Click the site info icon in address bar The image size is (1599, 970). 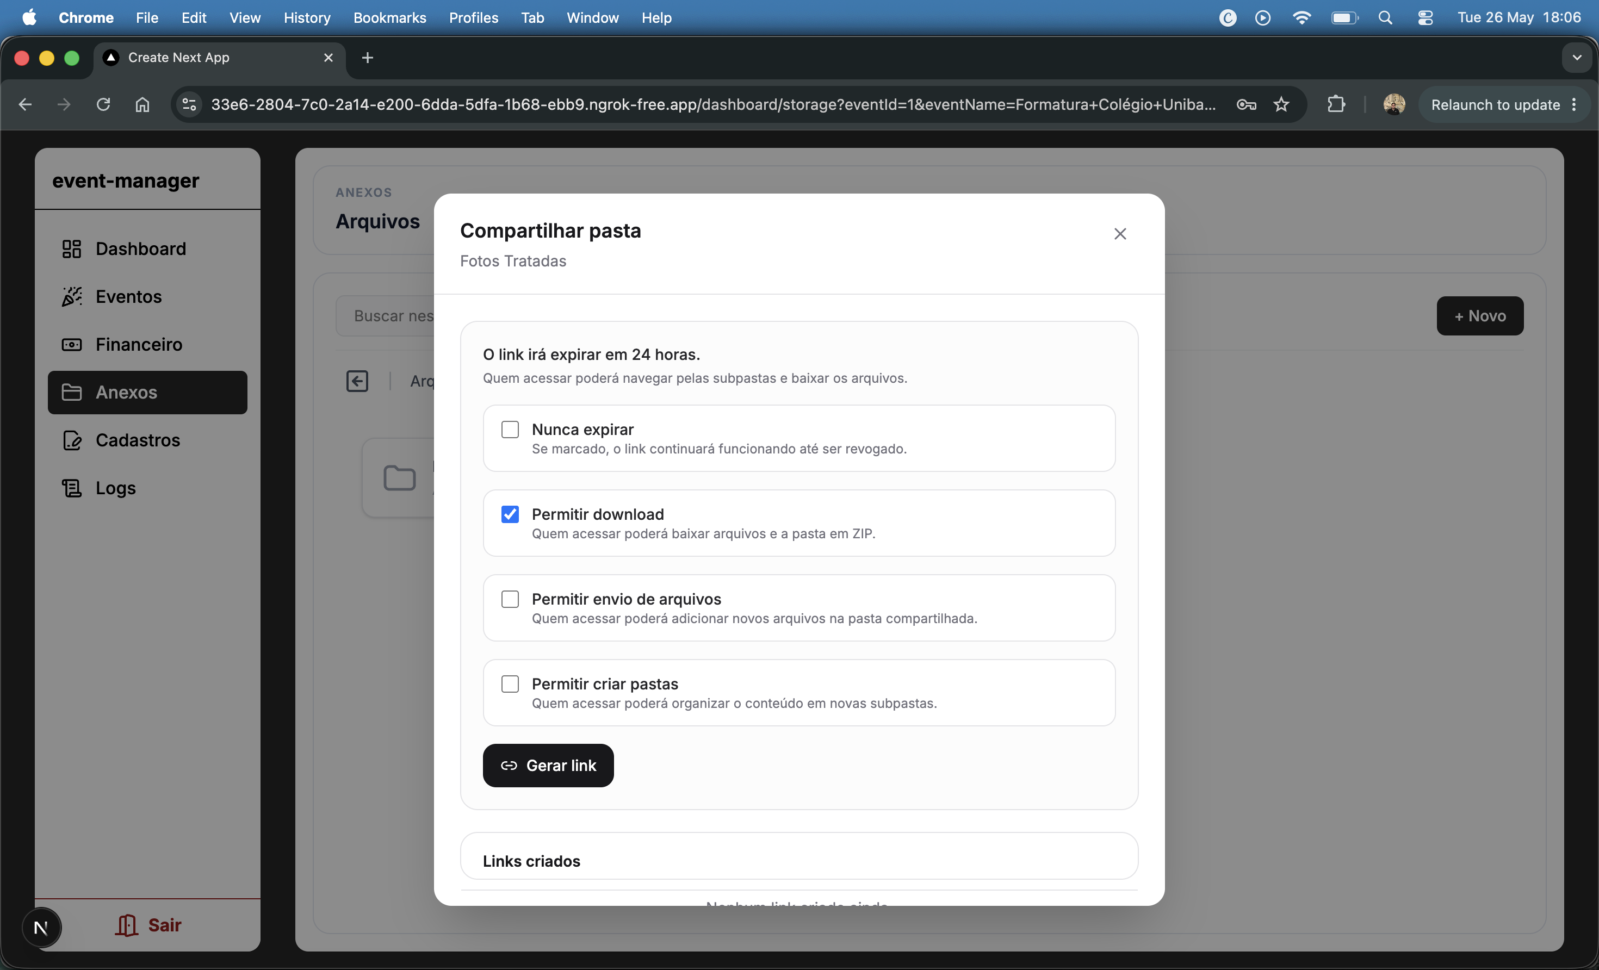[189, 104]
